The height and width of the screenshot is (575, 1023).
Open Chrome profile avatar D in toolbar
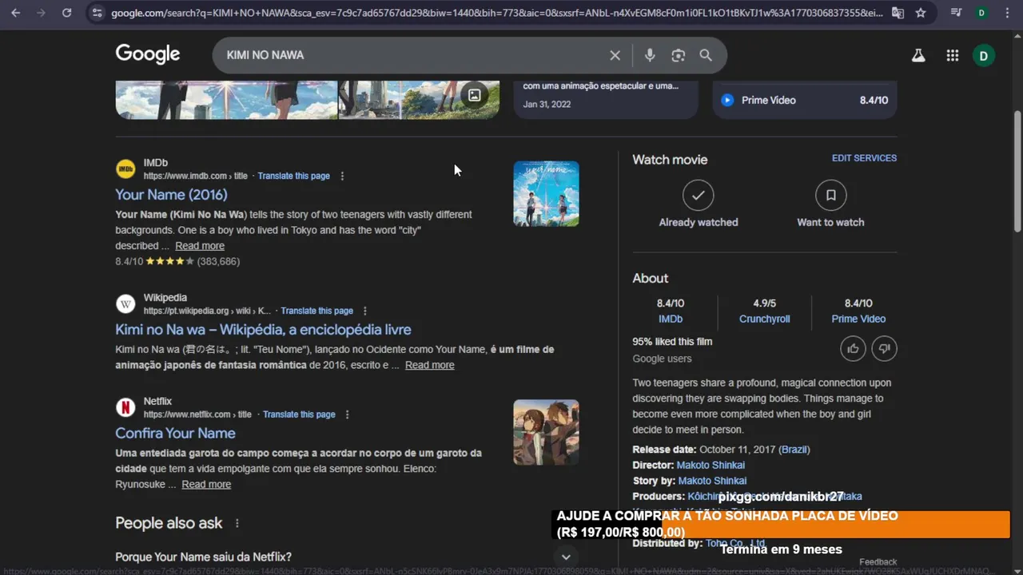click(x=981, y=13)
